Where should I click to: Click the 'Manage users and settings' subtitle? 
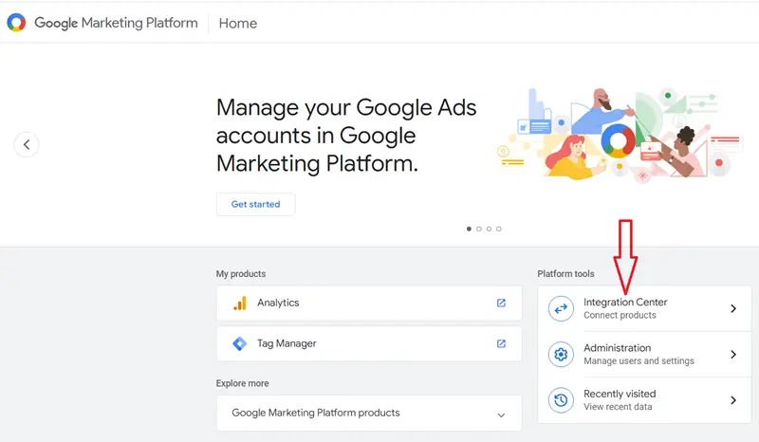[639, 361]
